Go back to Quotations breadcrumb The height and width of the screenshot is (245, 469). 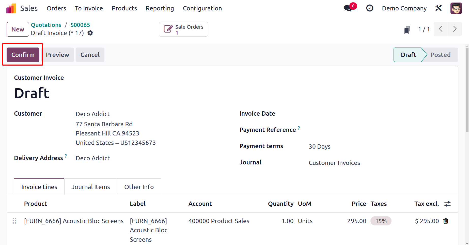click(46, 25)
